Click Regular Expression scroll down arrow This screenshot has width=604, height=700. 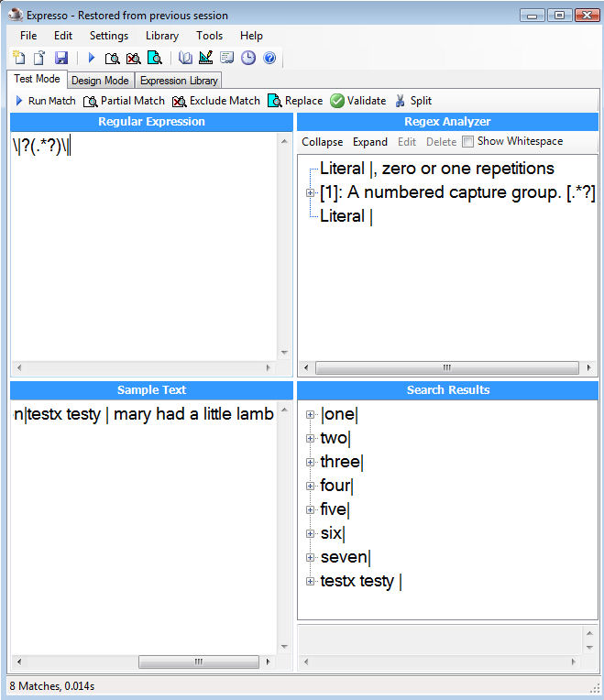tap(284, 353)
